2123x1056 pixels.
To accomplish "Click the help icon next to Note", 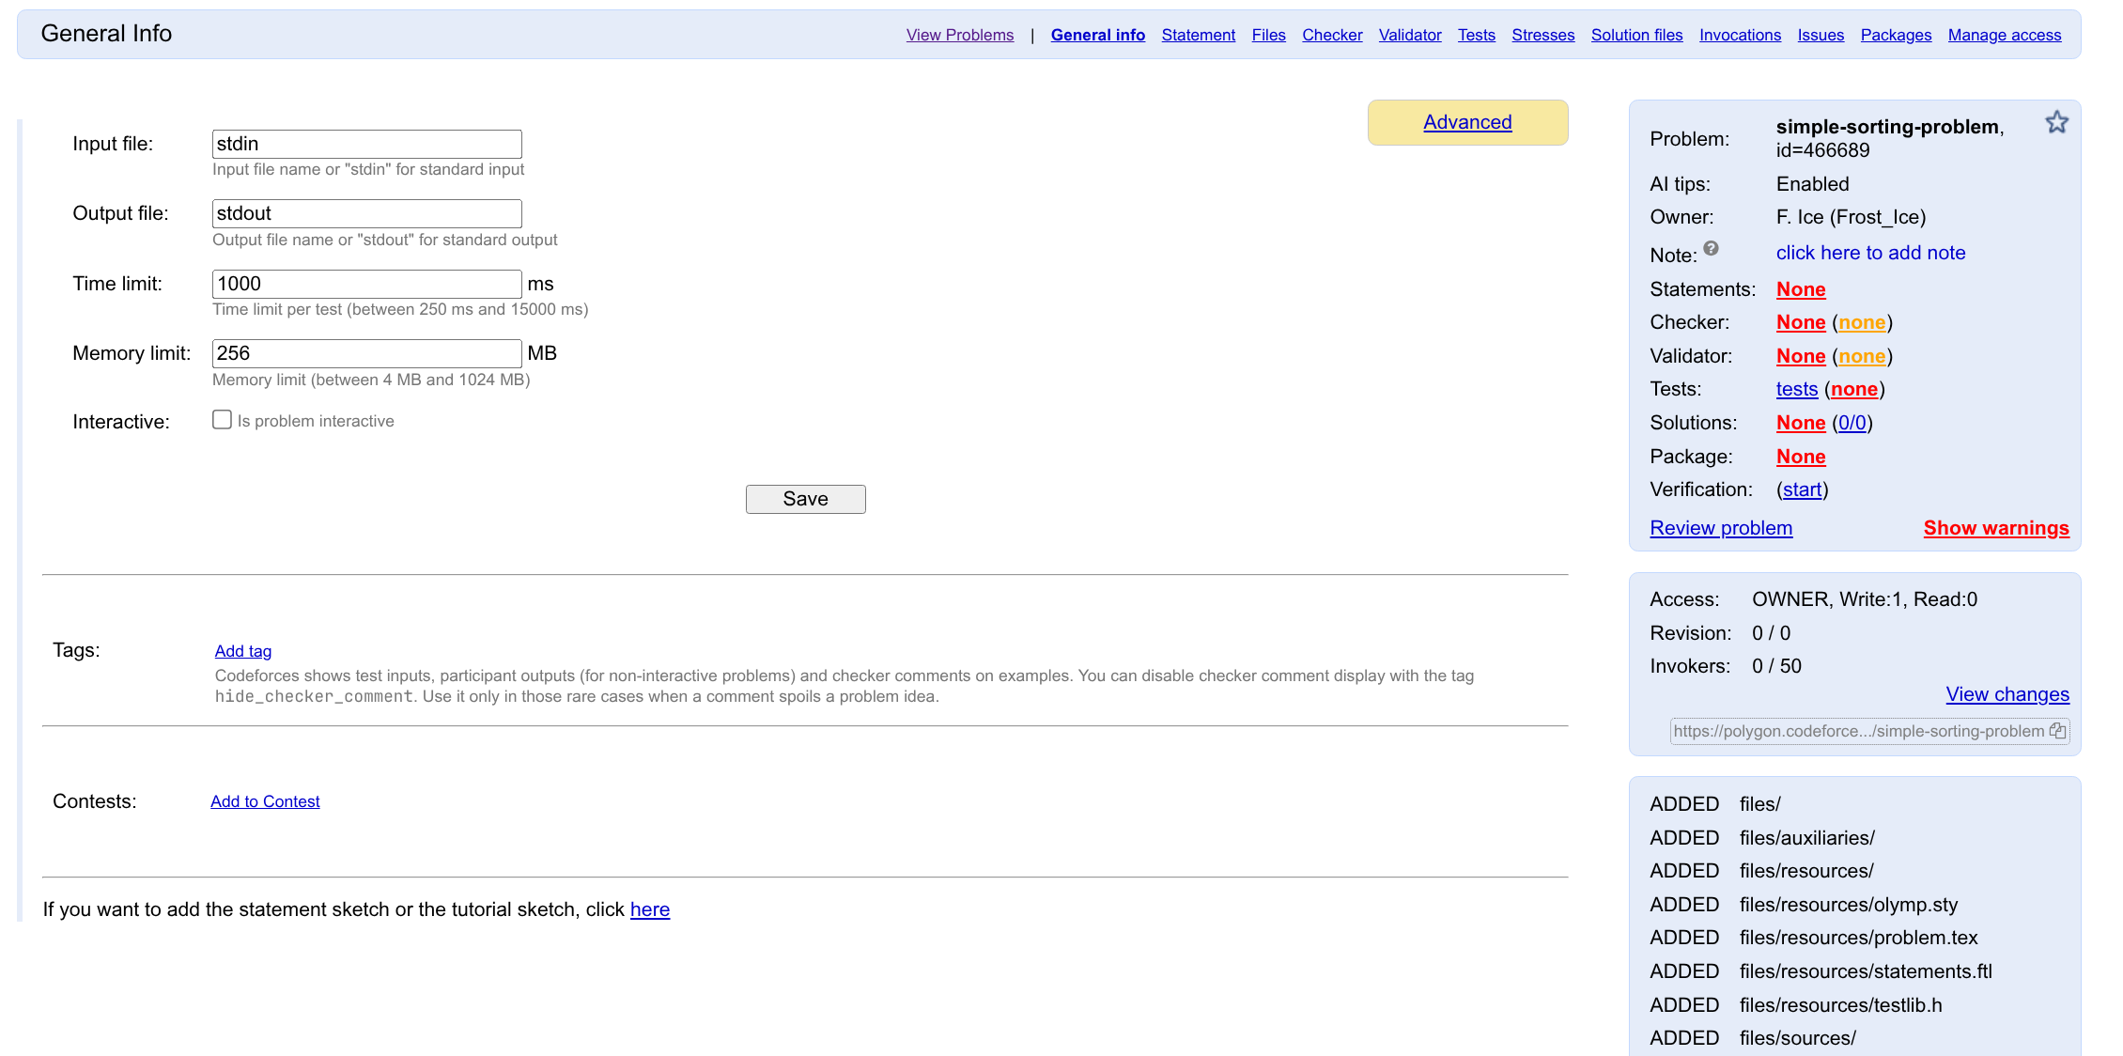I will (x=1711, y=249).
